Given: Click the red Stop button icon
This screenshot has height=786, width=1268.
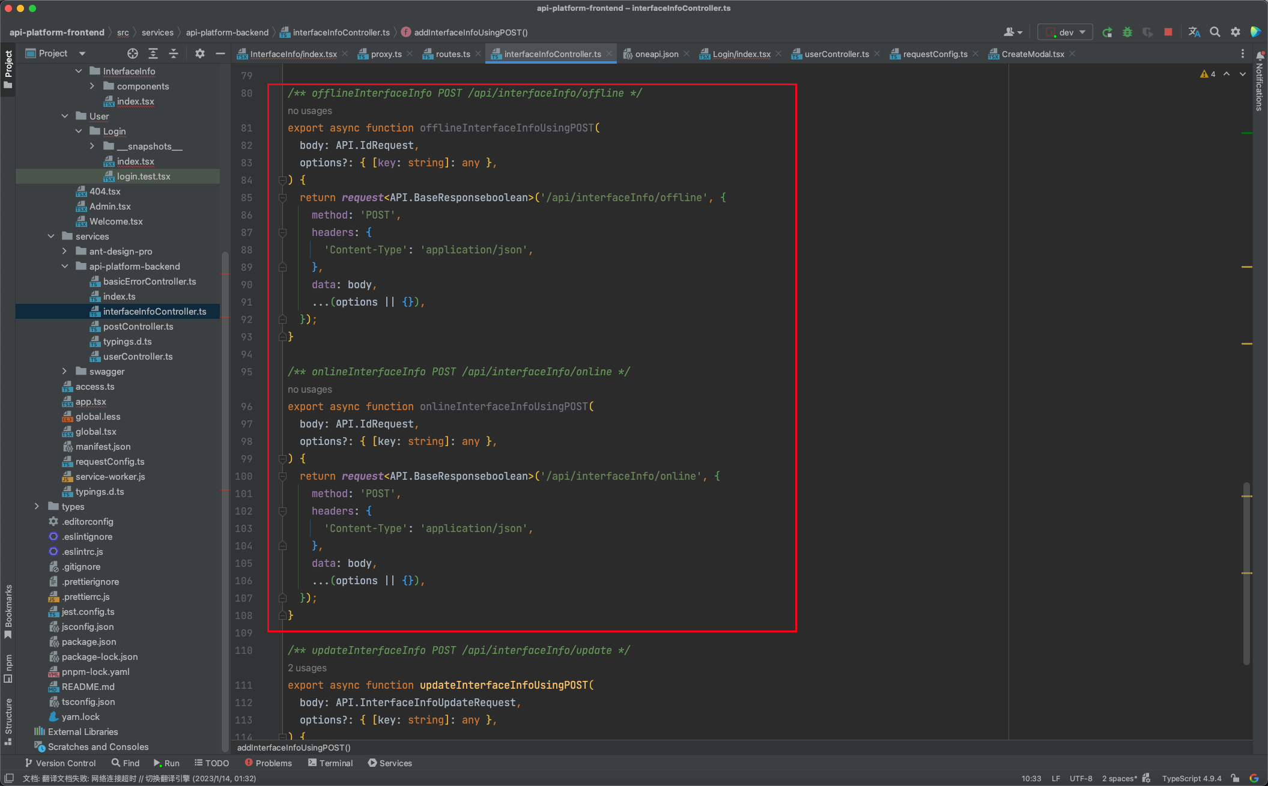Looking at the screenshot, I should point(1168,32).
